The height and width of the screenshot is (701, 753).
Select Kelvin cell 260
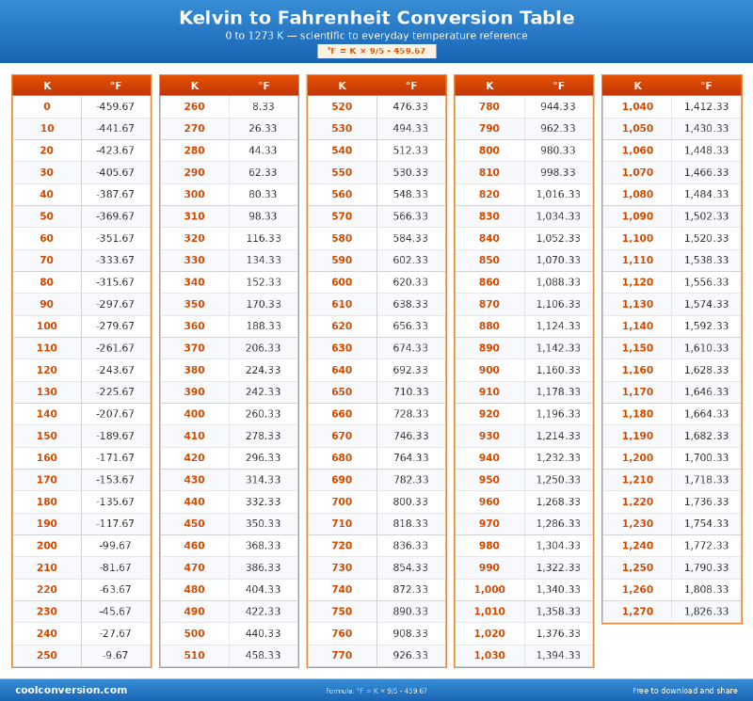point(195,106)
